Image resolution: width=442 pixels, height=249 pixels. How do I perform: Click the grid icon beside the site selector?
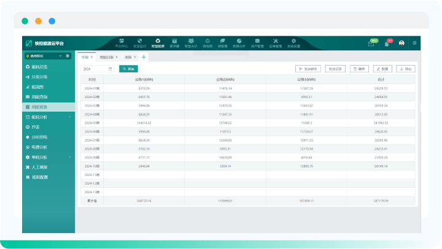point(68,56)
